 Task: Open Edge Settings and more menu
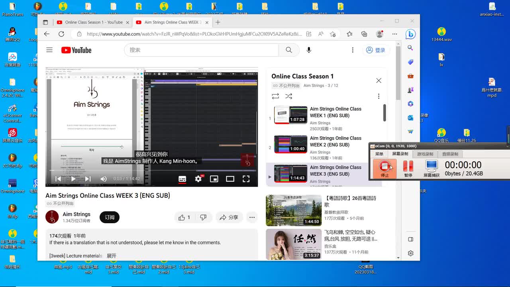coord(394,34)
